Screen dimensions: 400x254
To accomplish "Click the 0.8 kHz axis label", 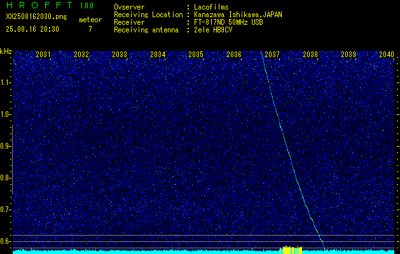I will point(6,178).
